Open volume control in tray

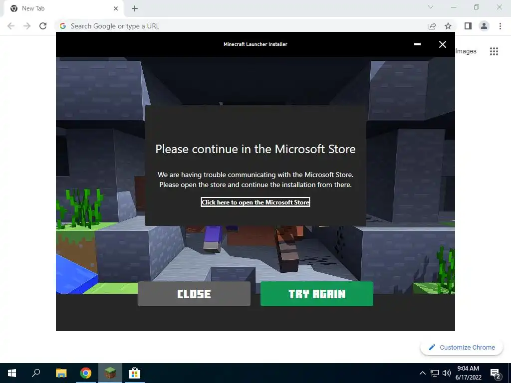(x=447, y=373)
